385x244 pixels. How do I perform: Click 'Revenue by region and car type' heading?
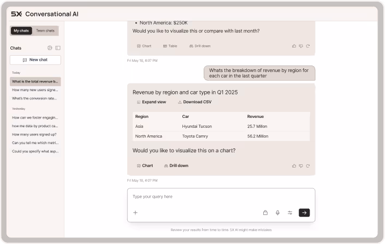click(x=185, y=93)
